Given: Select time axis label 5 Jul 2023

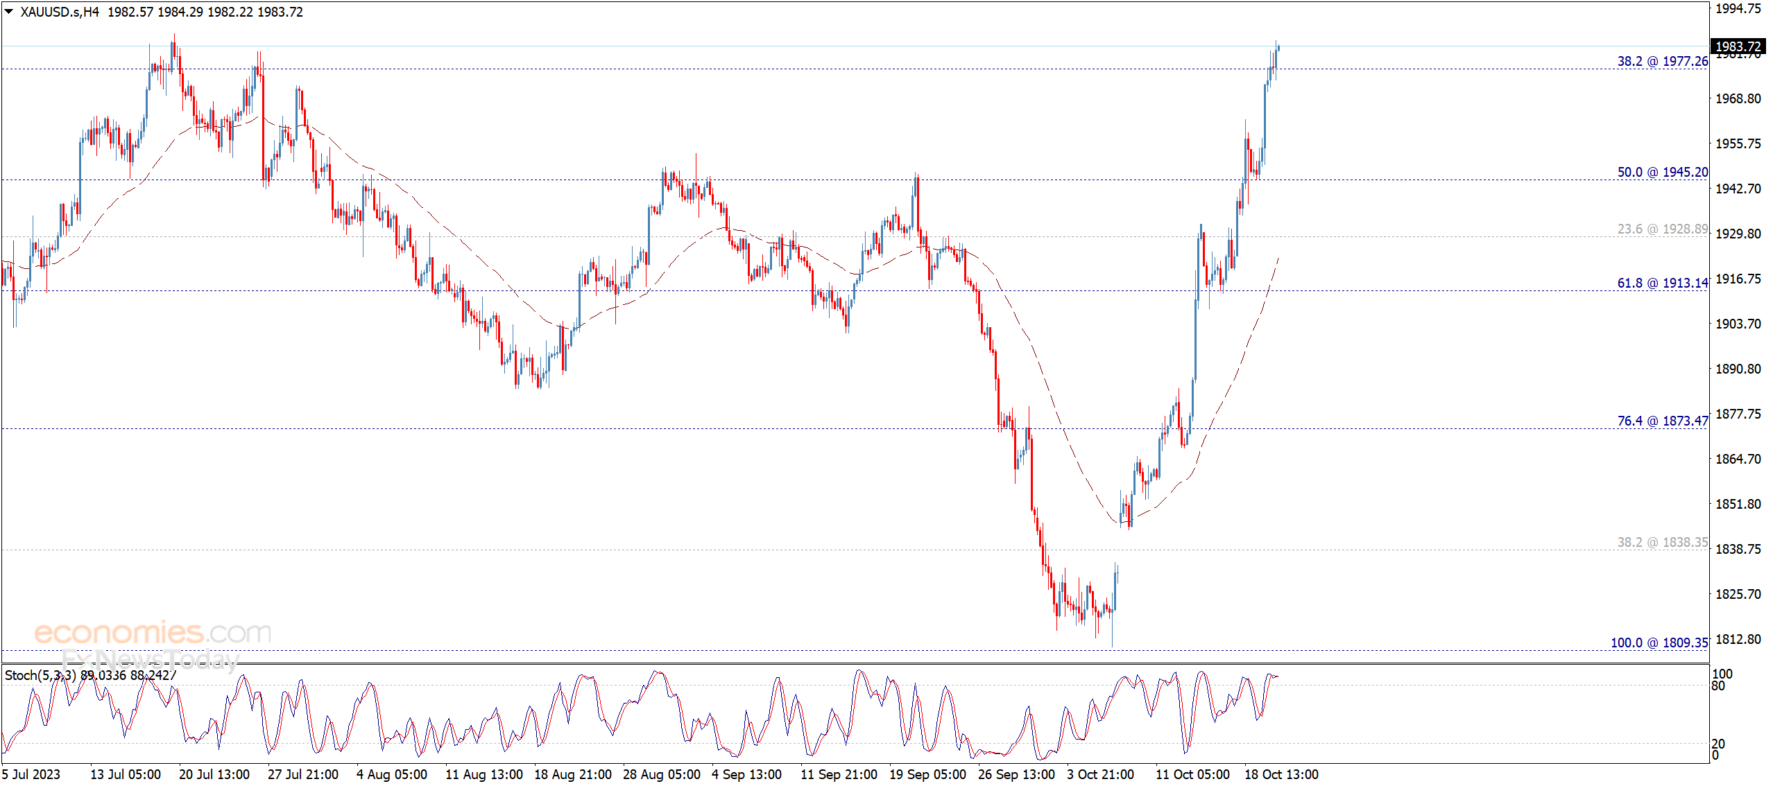Looking at the screenshot, I should [31, 774].
